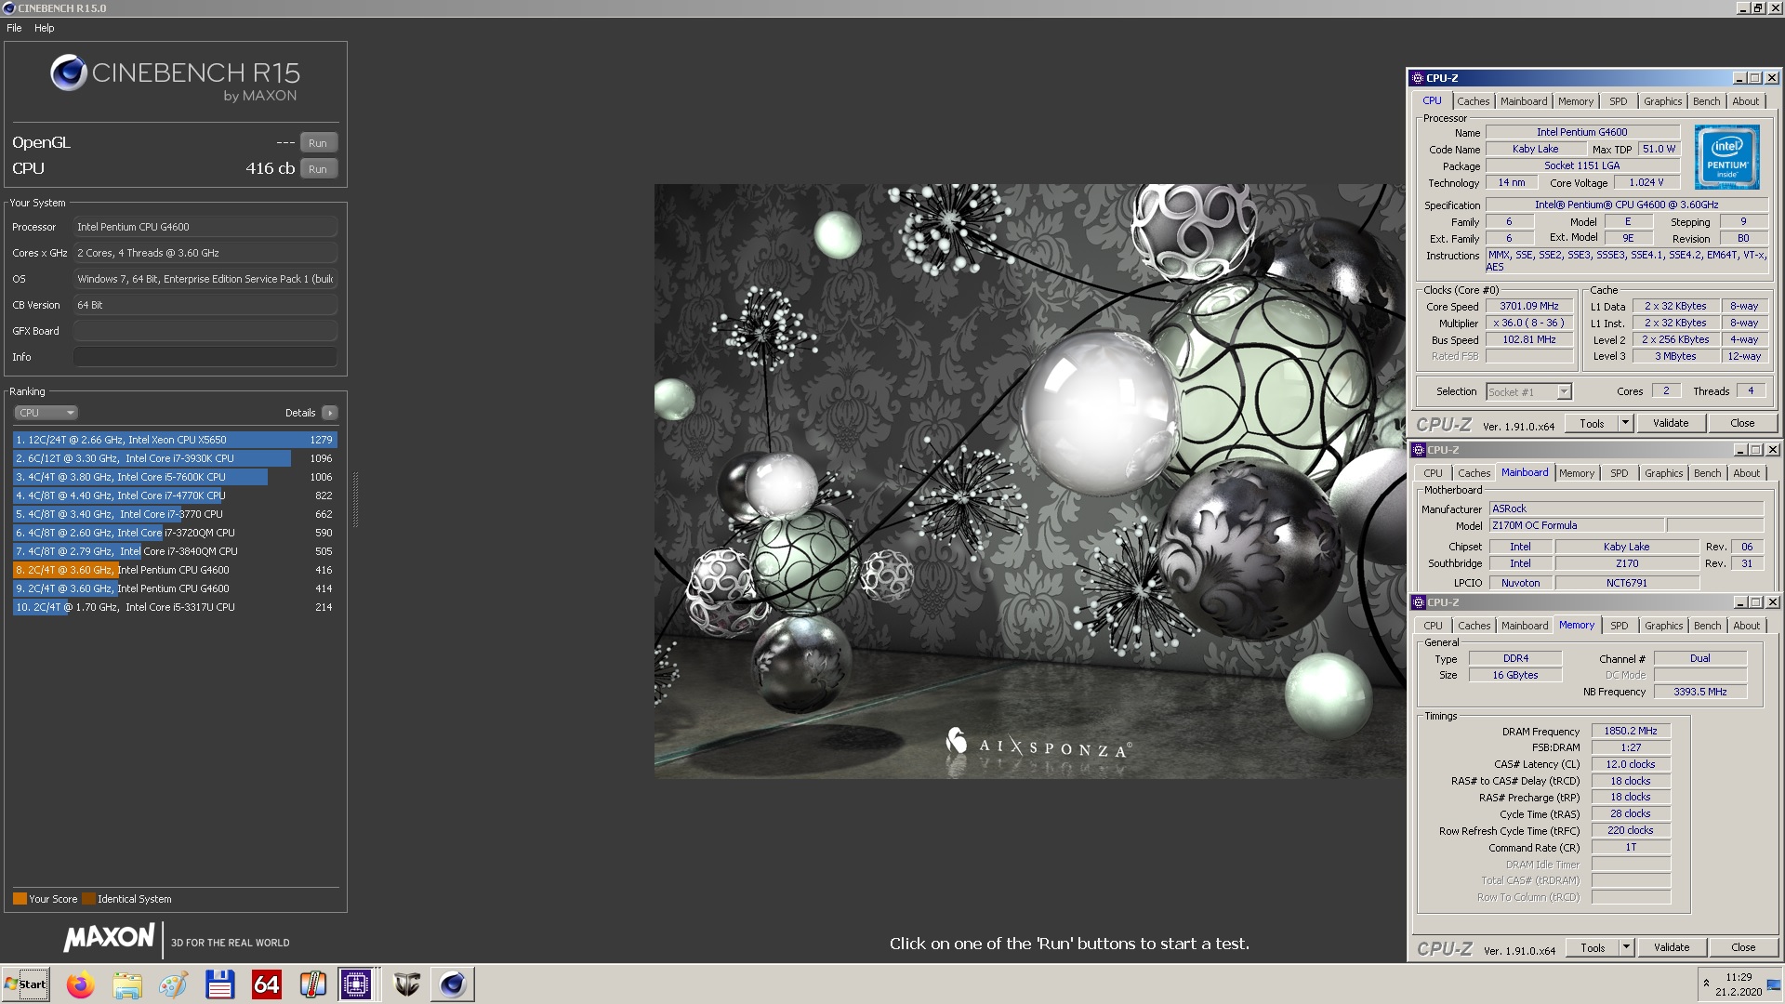Click the rendered AIXSPONZA scene image
Viewport: 1785px width, 1004px height.
[1030, 482]
